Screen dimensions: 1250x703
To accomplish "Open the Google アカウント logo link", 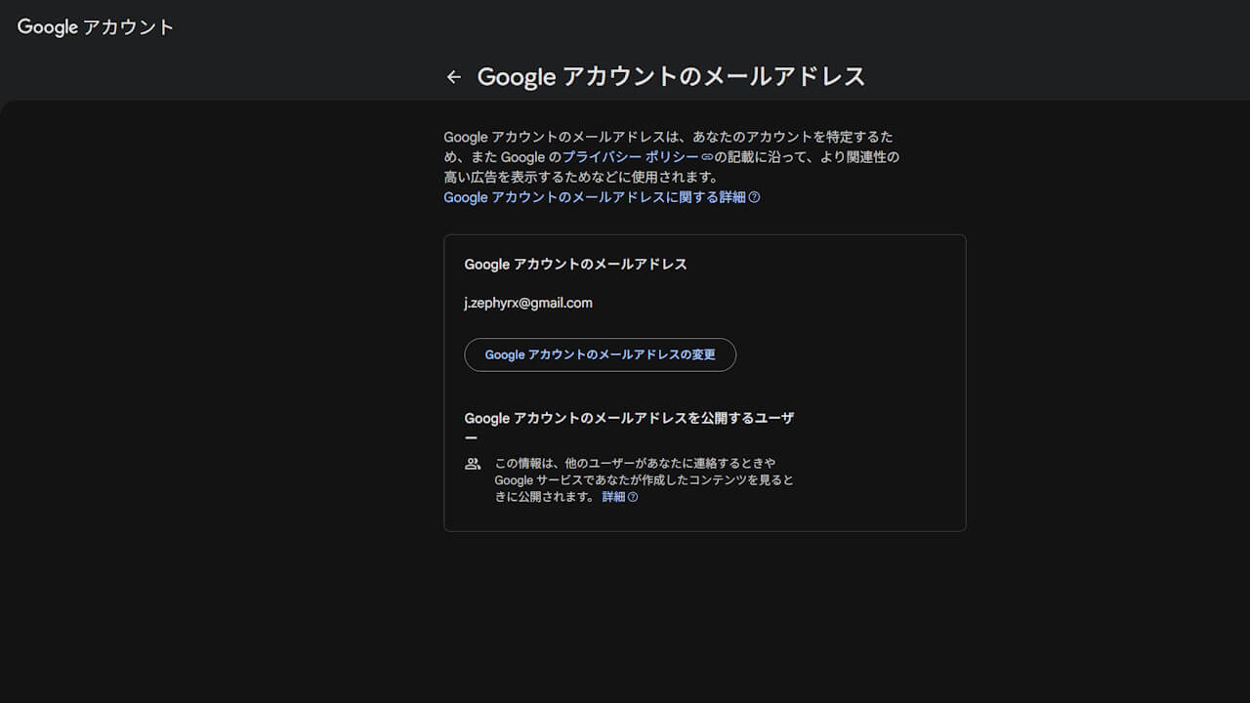I will click(96, 27).
